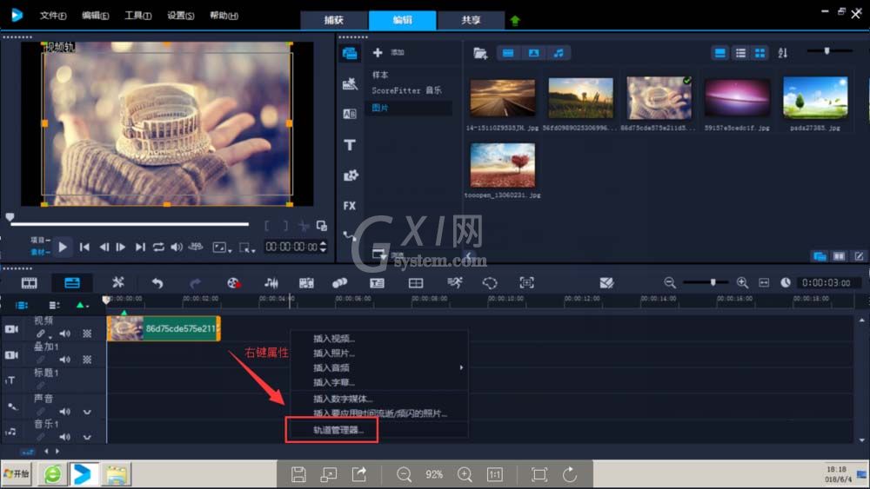The height and width of the screenshot is (489, 870).
Task: Open the 工具 menu
Action: point(137,16)
